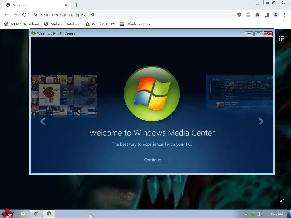Screen dimensions: 291x218
Task: Select the New Tab tab
Action: [x=36, y=5]
